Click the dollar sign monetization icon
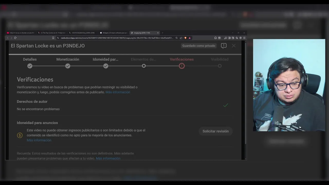Viewport: 329px width, 185px height. pos(20,135)
